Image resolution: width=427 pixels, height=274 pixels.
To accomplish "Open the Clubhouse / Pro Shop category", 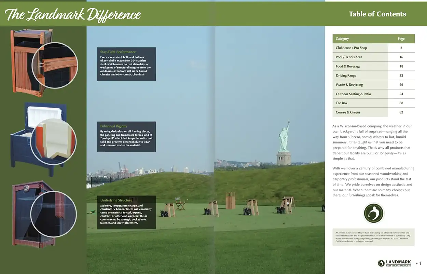I will 351,48.
